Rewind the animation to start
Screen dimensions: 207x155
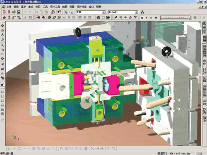(156, 18)
